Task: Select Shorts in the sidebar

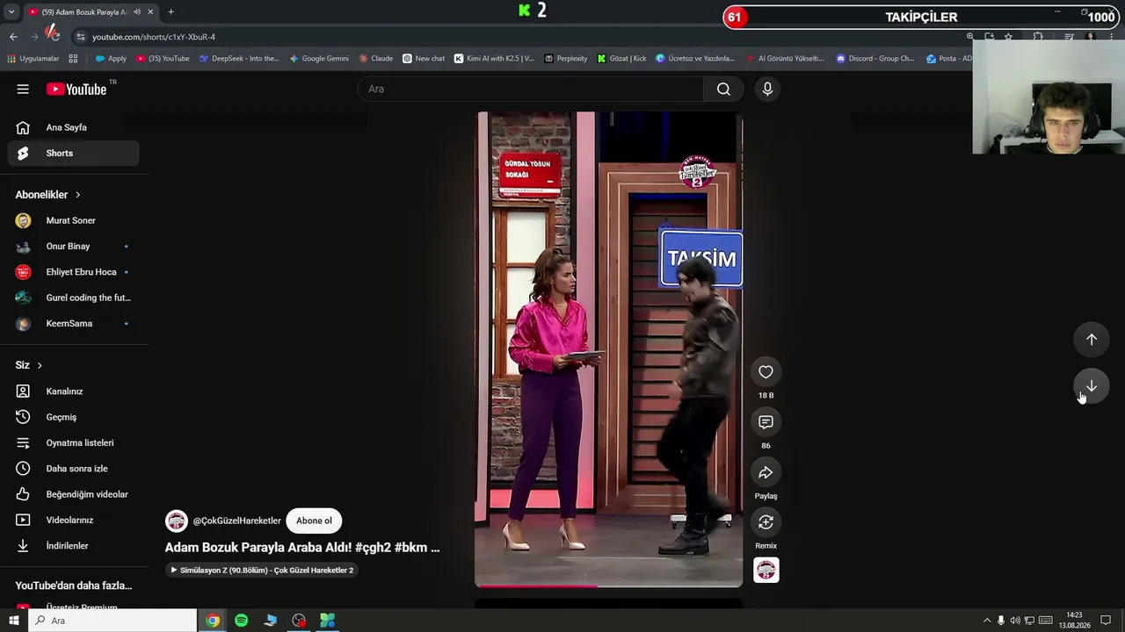Action: coord(74,153)
